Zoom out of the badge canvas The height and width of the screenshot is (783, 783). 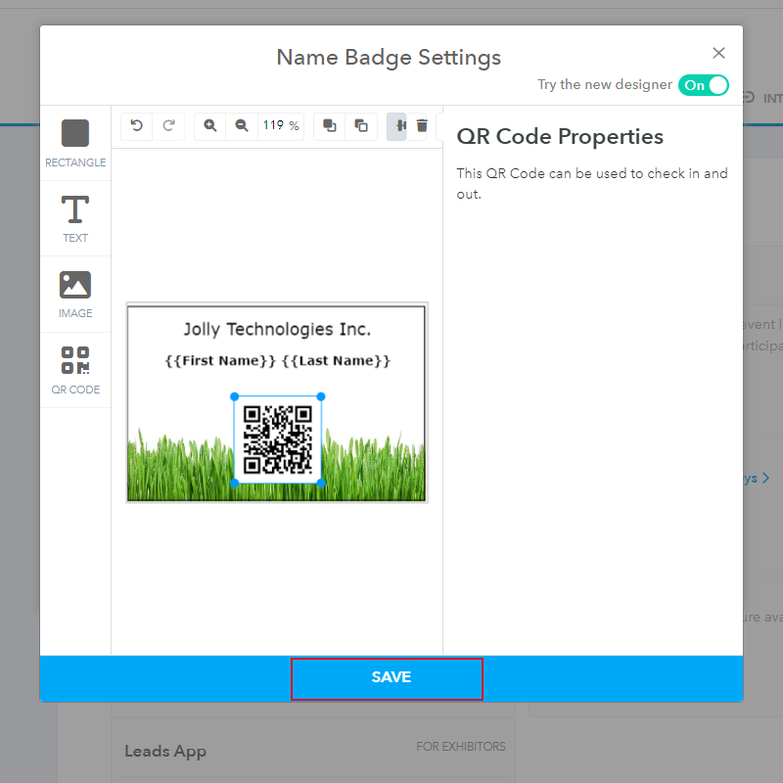coord(242,125)
